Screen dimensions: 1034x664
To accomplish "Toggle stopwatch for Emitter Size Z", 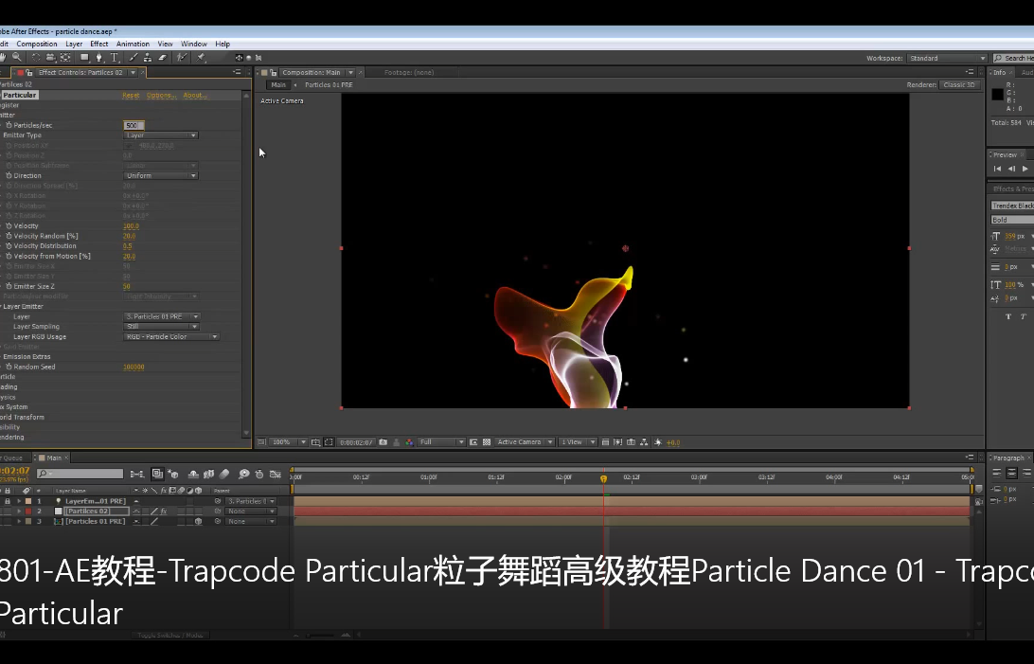I will [9, 286].
